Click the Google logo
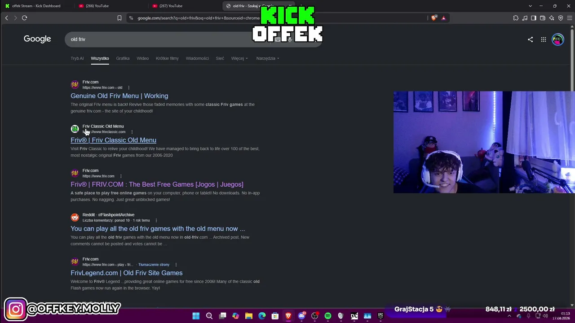This screenshot has width=575, height=323. (37, 39)
